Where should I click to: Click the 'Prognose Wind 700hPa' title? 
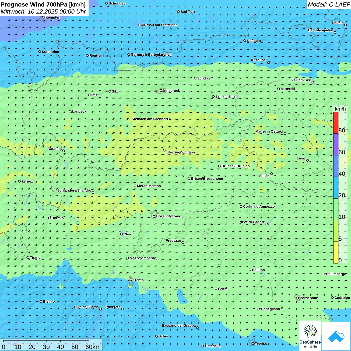coord(34,5)
